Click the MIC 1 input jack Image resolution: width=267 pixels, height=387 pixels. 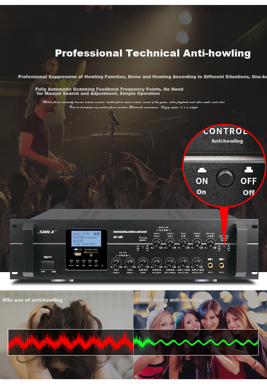click(210, 265)
